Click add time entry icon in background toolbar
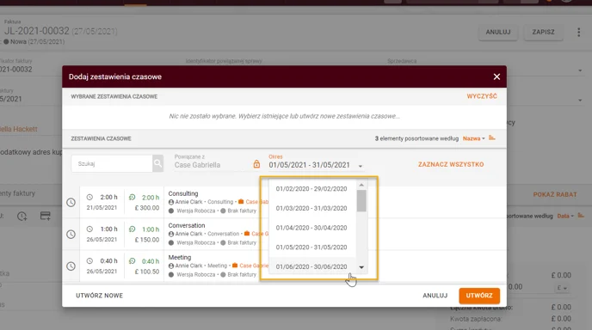592x330 pixels. click(22, 216)
